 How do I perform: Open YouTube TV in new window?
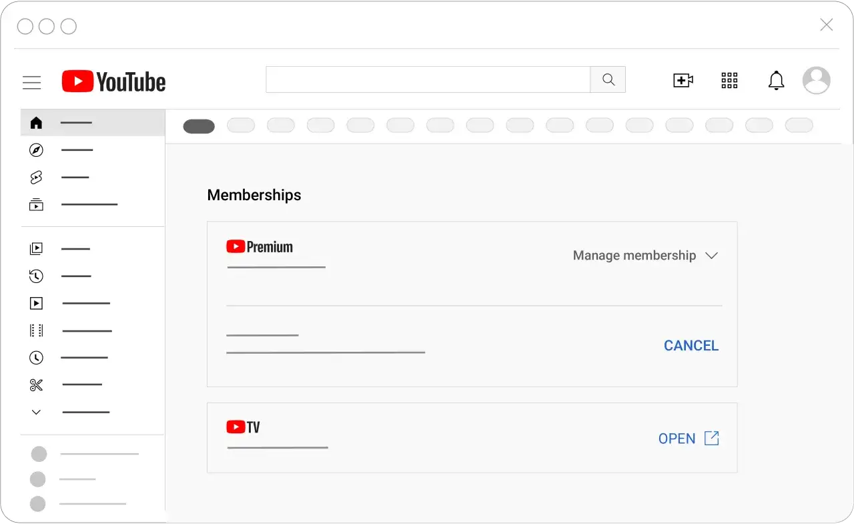point(688,439)
